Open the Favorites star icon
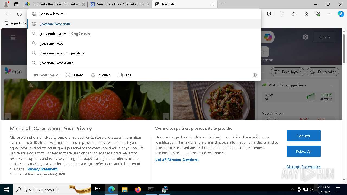This screenshot has height=195, width=347. click(x=294, y=14)
